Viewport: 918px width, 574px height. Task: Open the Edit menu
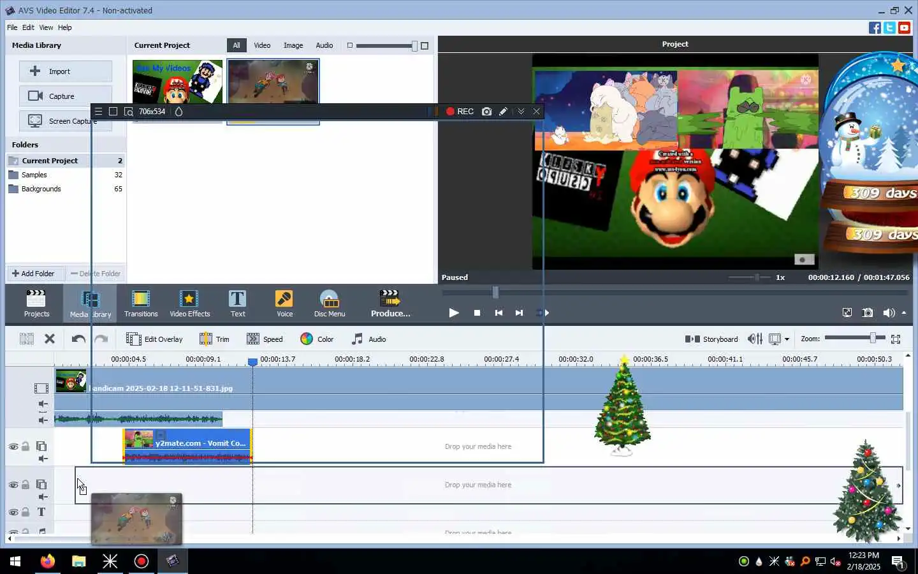28,27
